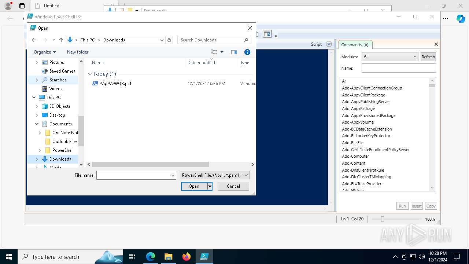This screenshot has width=469, height=264.
Task: Click the Insert button in Commands pane
Action: (417, 206)
